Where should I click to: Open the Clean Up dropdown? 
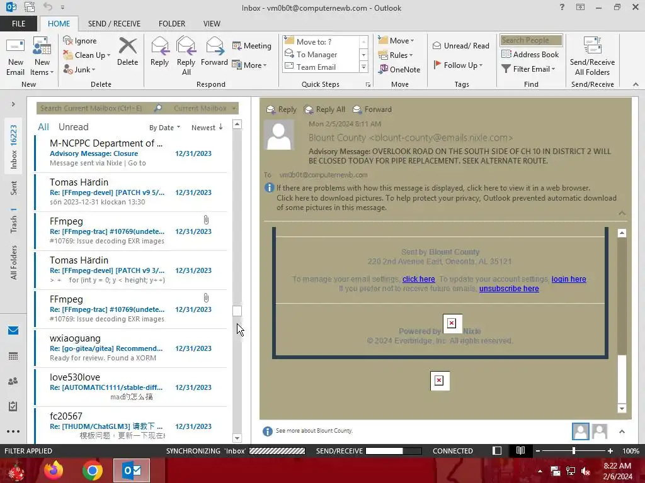(x=87, y=55)
